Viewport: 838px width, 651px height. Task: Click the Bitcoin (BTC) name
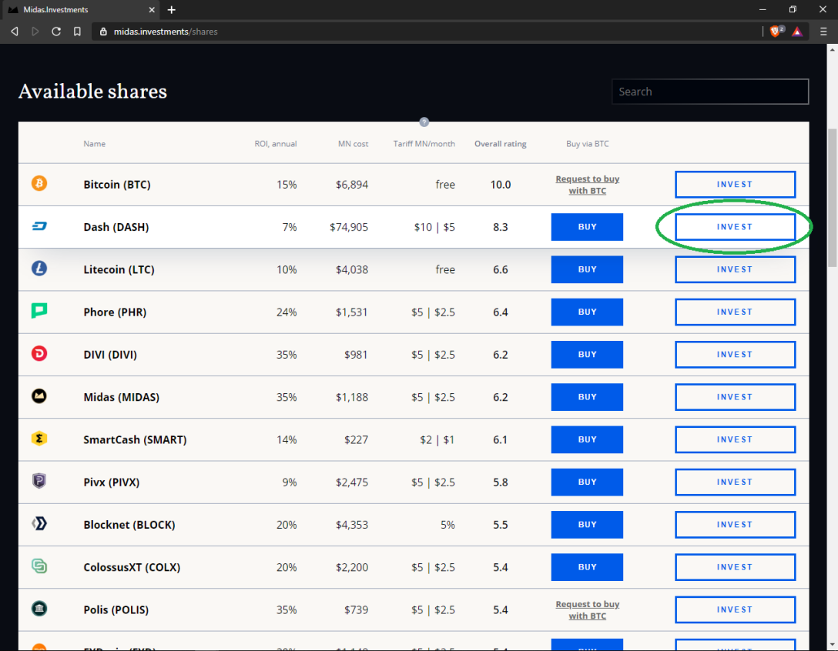pyautogui.click(x=117, y=184)
